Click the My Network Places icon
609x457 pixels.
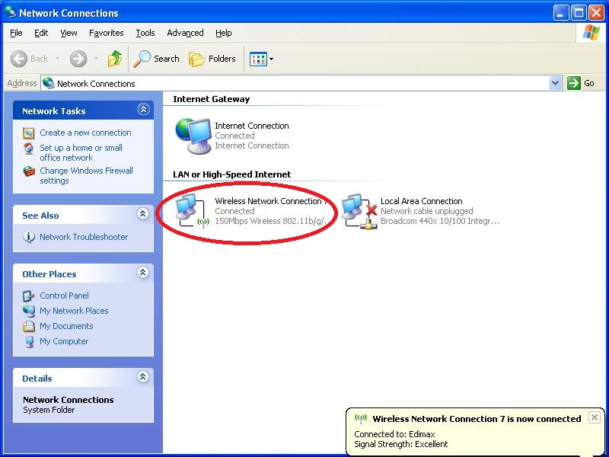click(29, 311)
